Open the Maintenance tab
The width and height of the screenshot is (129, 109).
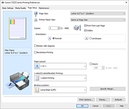tap(44, 8)
